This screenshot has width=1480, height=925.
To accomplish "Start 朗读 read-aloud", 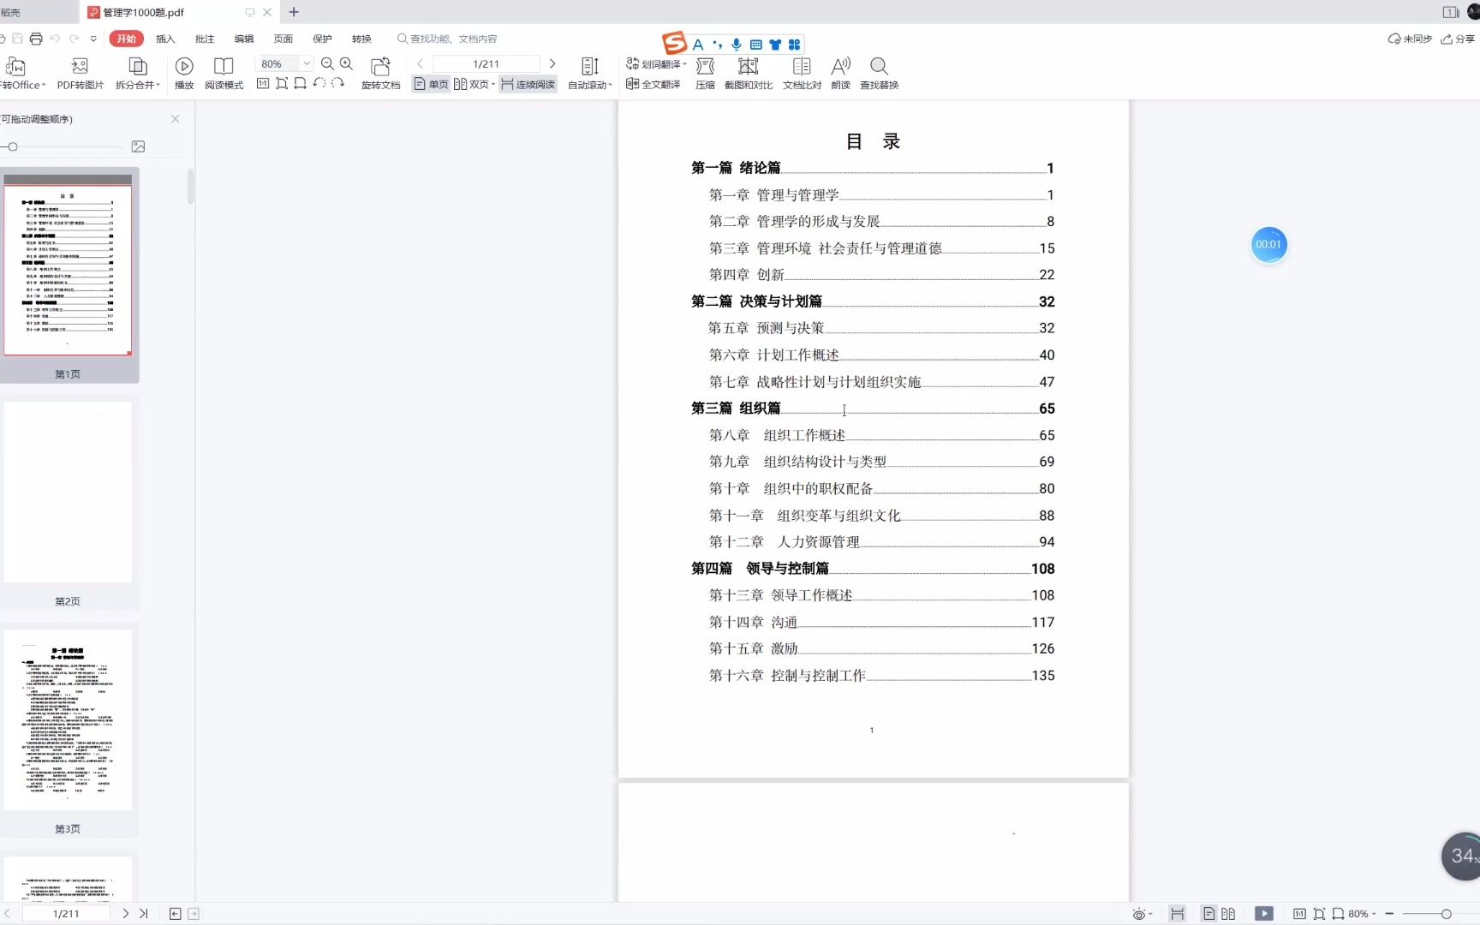I will [841, 74].
